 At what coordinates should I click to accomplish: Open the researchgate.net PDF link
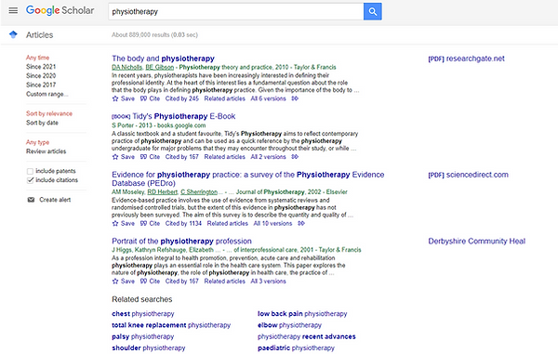point(466,59)
